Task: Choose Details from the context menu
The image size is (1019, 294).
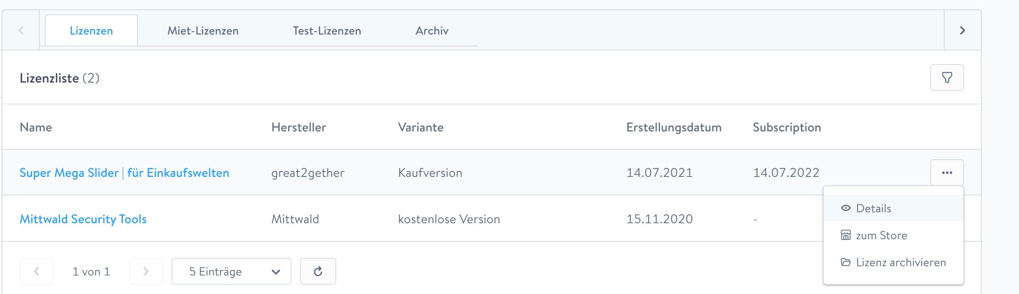Action: [873, 208]
